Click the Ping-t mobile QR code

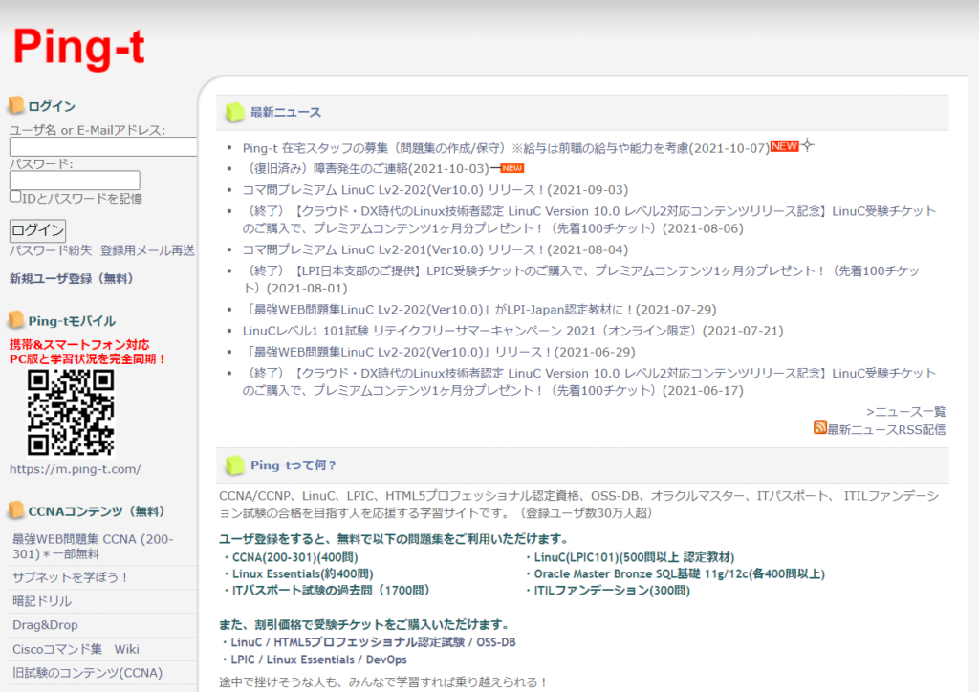click(71, 413)
